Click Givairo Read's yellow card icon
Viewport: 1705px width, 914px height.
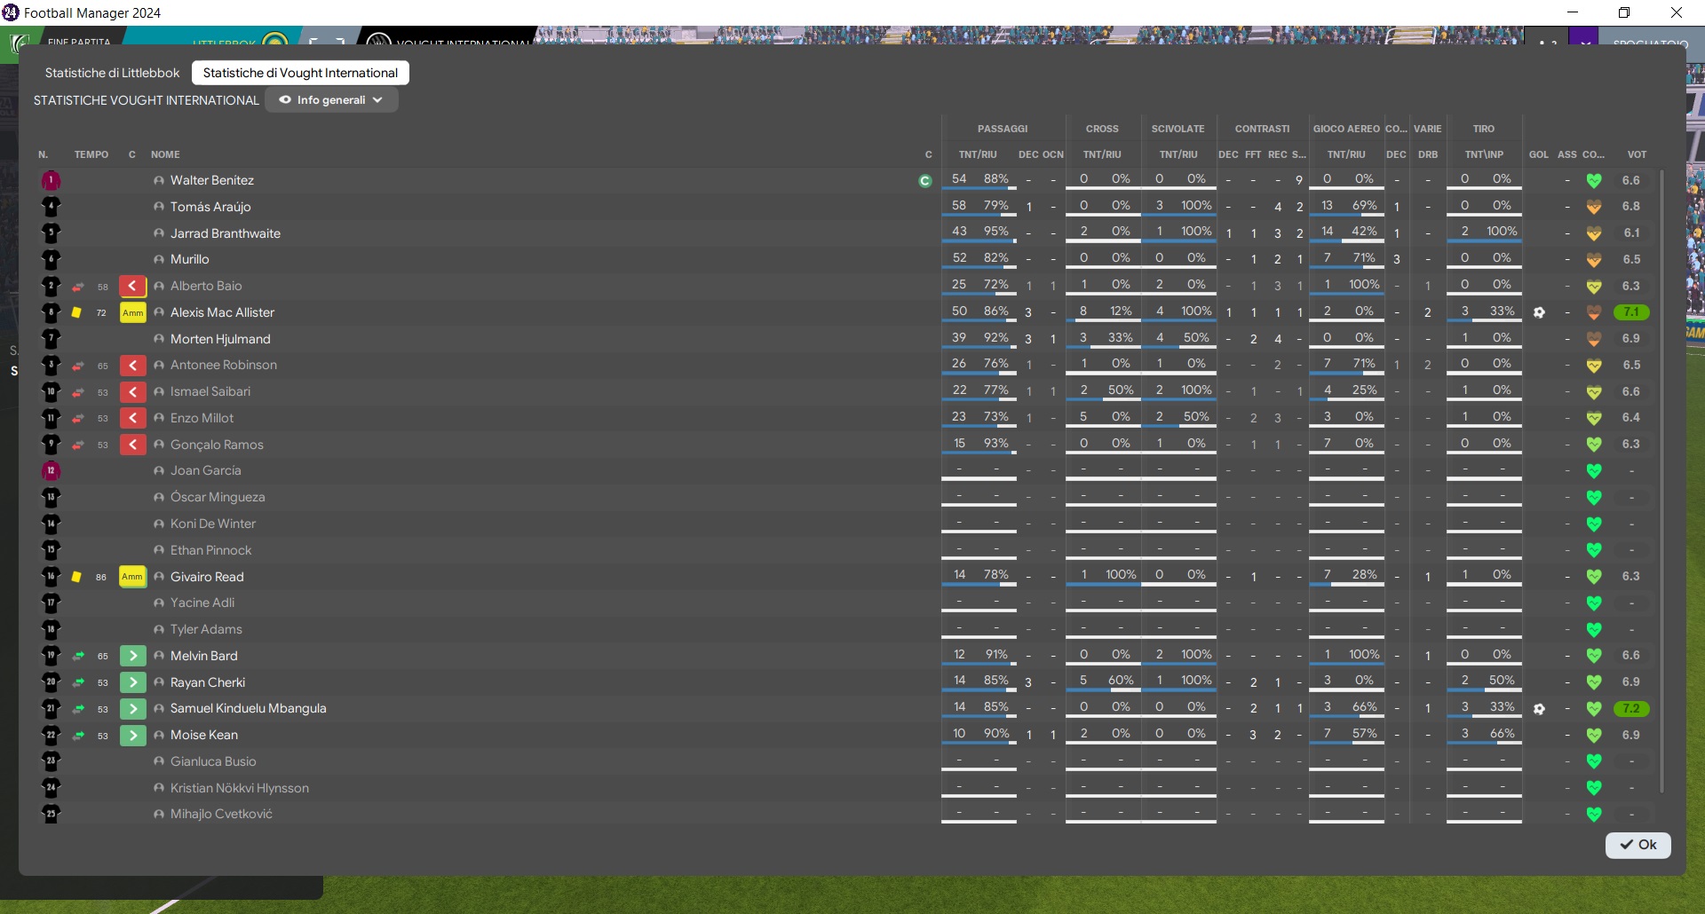click(x=76, y=577)
